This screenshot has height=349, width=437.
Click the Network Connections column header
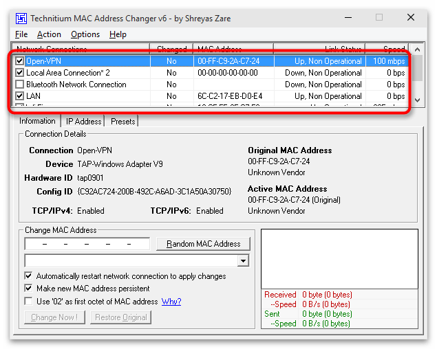pyautogui.click(x=81, y=49)
